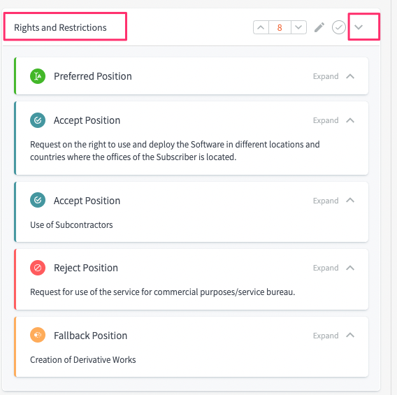Edit Rights and Restrictions with pencil icon

(319, 27)
